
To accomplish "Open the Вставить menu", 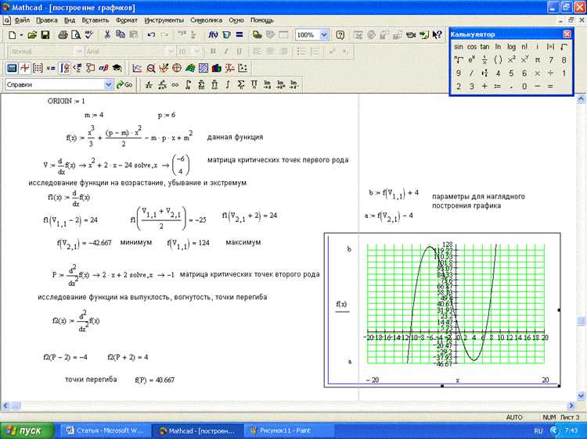I will pyautogui.click(x=95, y=20).
